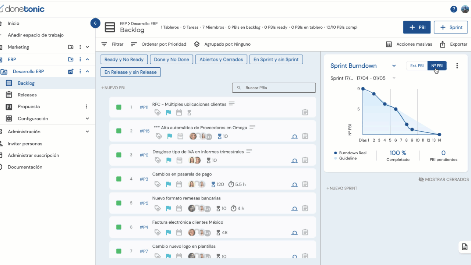471x265 pixels.
Task: Click the add-folder icon next to Marketing
Action: point(71,47)
